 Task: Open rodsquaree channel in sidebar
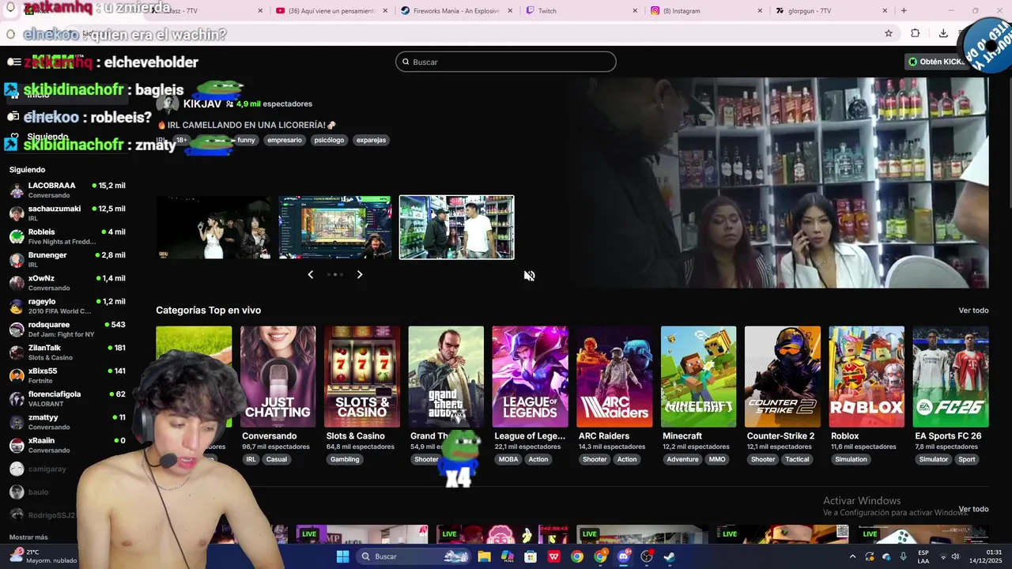[x=67, y=329]
